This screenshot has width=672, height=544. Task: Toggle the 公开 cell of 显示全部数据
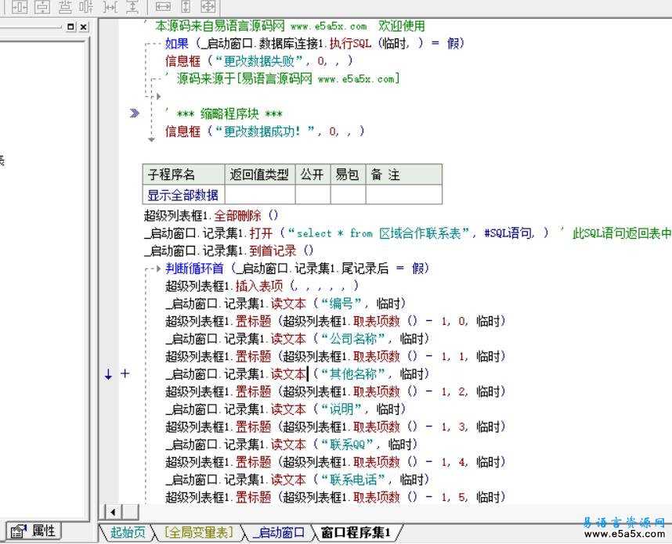[x=313, y=195]
